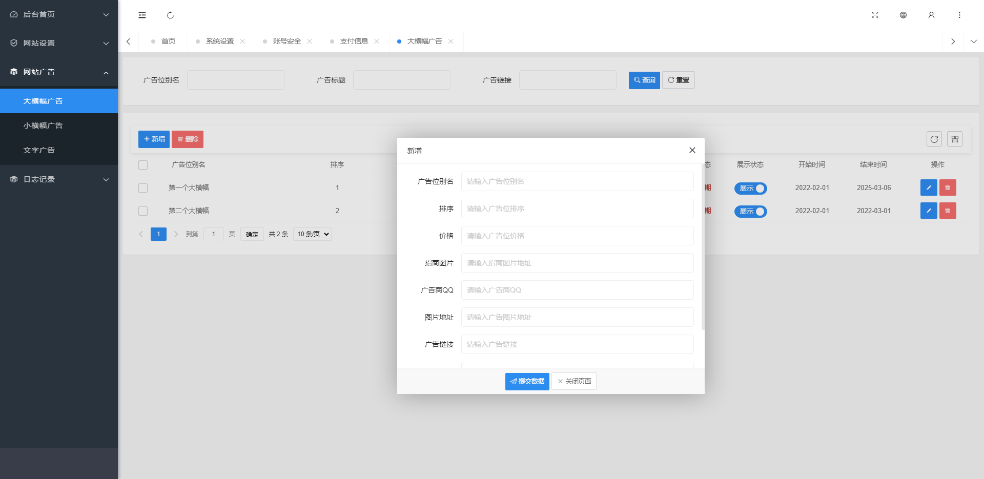984x479 pixels.
Task: Click the 新增 add button
Action: [x=154, y=139]
